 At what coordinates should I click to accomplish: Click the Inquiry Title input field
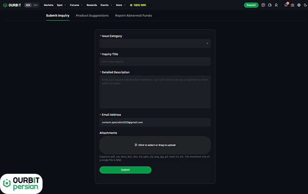pyautogui.click(x=155, y=62)
